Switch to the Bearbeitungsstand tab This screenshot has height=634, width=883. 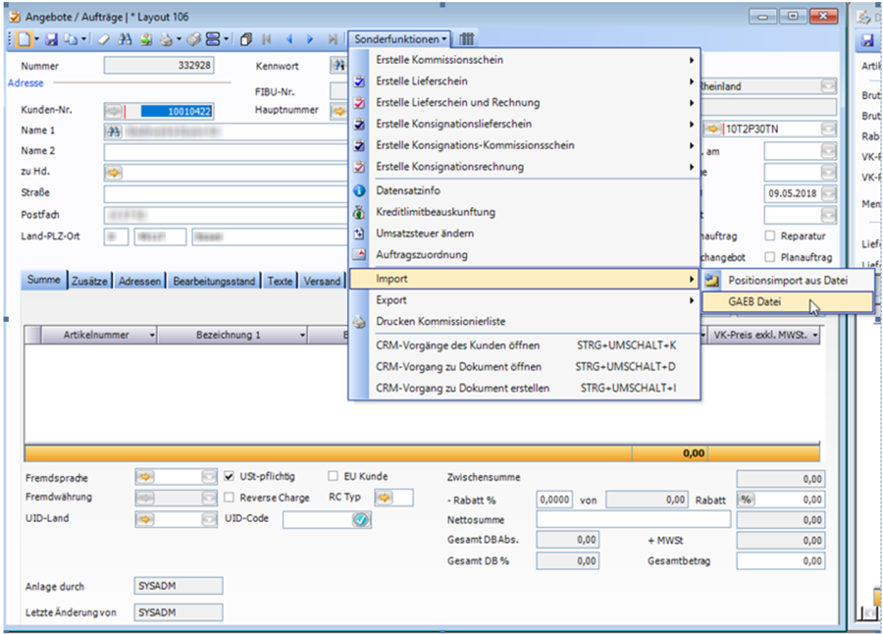click(214, 281)
